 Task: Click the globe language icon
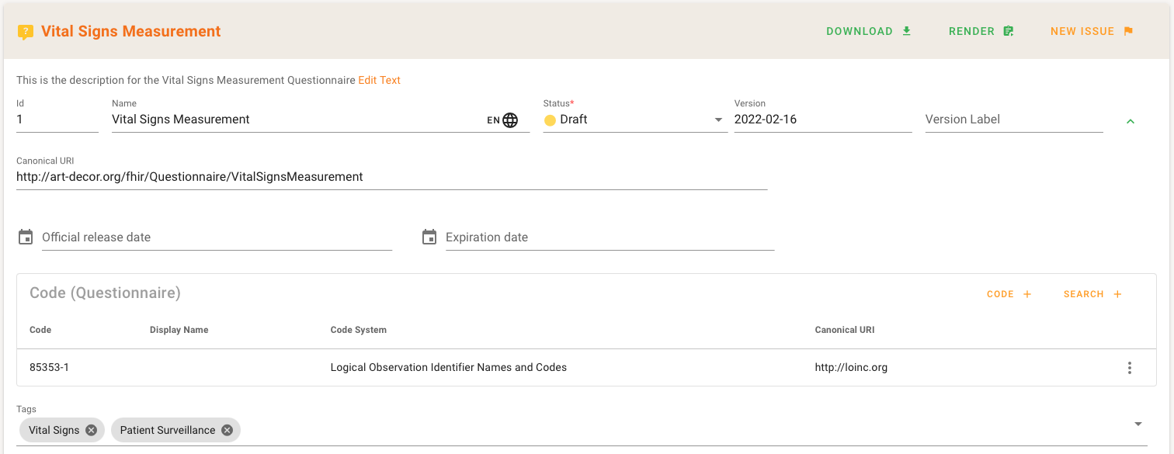(510, 120)
